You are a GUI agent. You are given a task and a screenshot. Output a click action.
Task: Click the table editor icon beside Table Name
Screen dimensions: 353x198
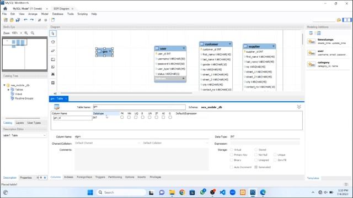tap(57, 107)
